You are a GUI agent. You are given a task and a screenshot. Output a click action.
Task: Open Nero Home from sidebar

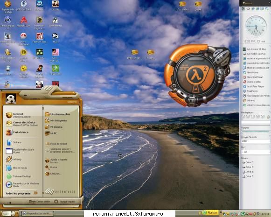(x=250, y=72)
